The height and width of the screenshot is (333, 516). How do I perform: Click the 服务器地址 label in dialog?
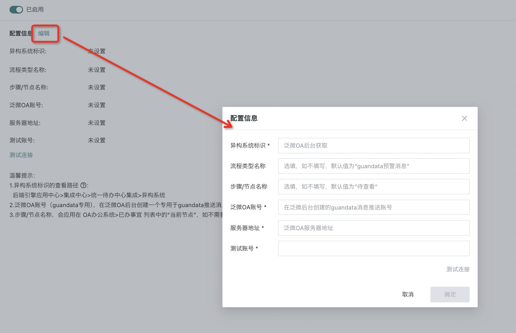(245, 228)
